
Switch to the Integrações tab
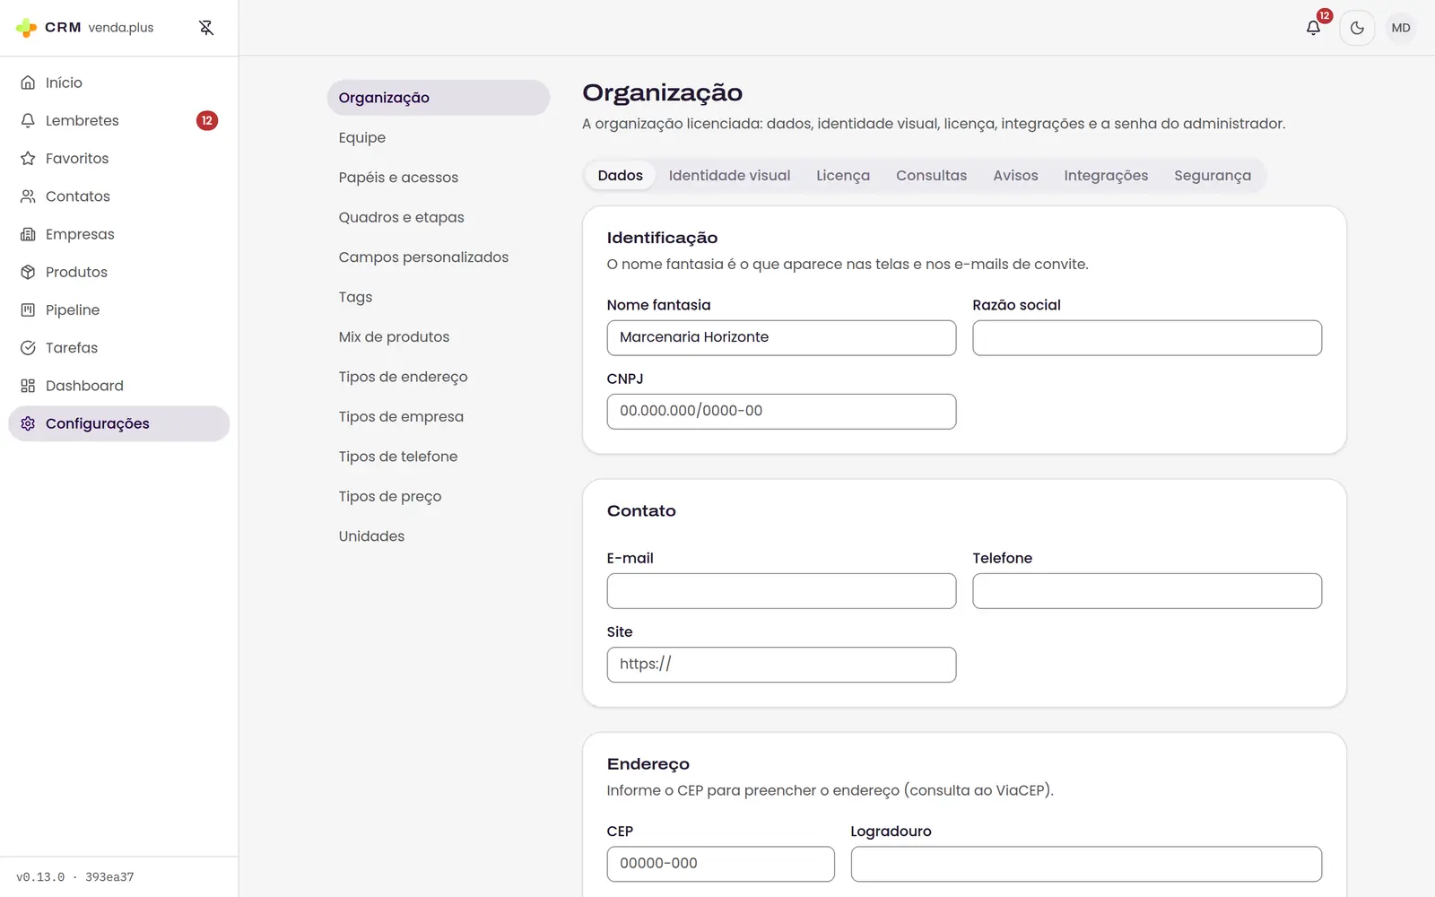coord(1106,176)
